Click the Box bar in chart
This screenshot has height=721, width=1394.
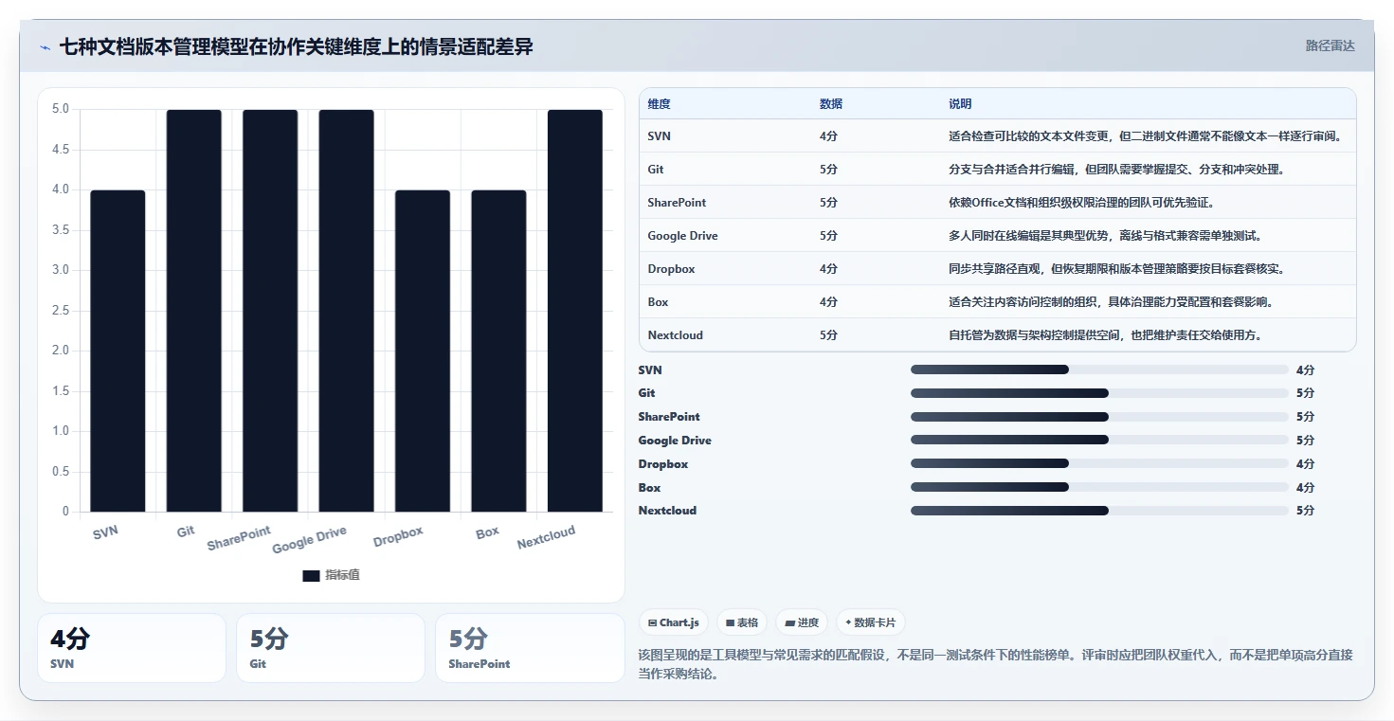tap(498, 351)
